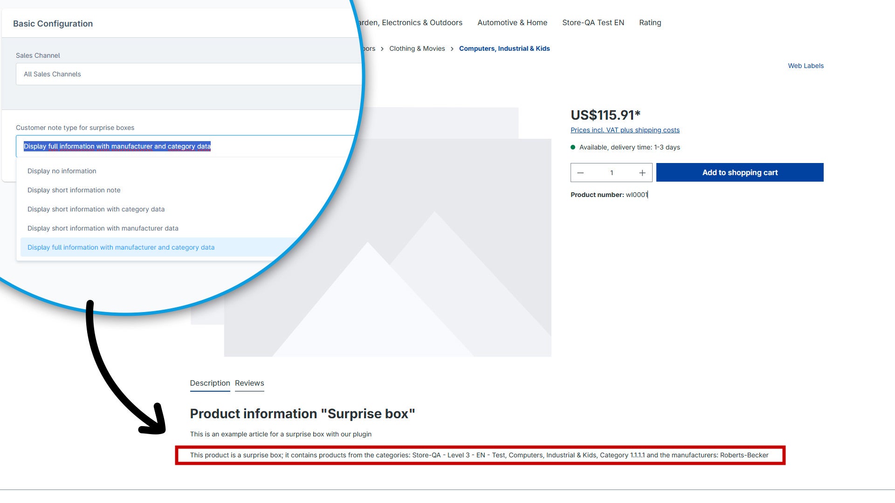Click the delivery time availability text
The image size is (895, 503).
(630, 147)
